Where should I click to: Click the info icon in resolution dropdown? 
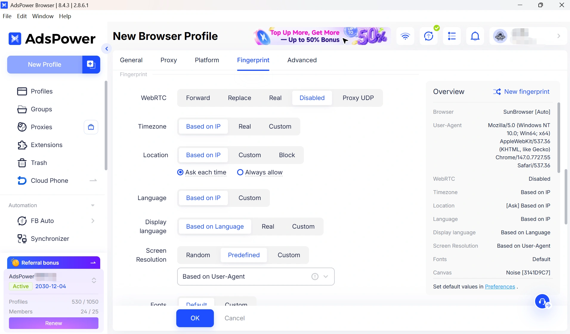click(x=315, y=277)
